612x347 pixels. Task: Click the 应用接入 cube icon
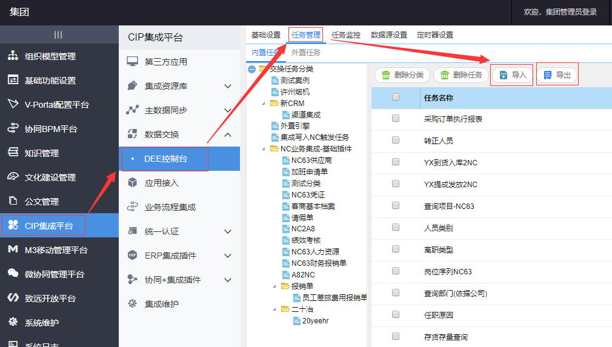click(132, 182)
